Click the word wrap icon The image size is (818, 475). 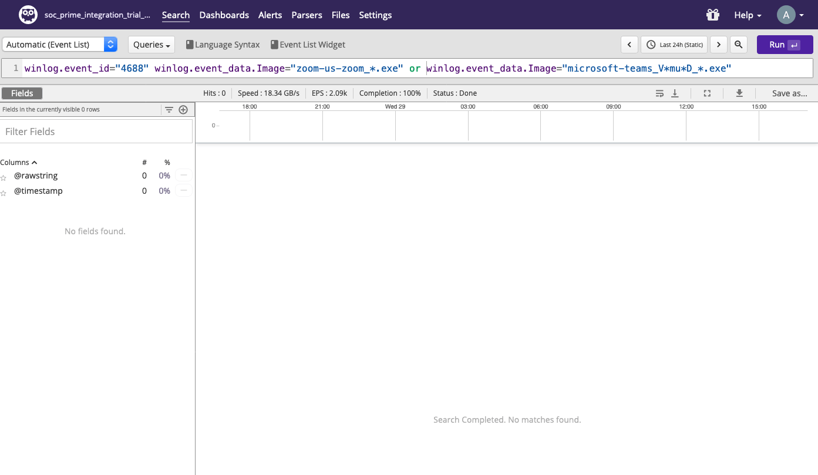pos(659,93)
